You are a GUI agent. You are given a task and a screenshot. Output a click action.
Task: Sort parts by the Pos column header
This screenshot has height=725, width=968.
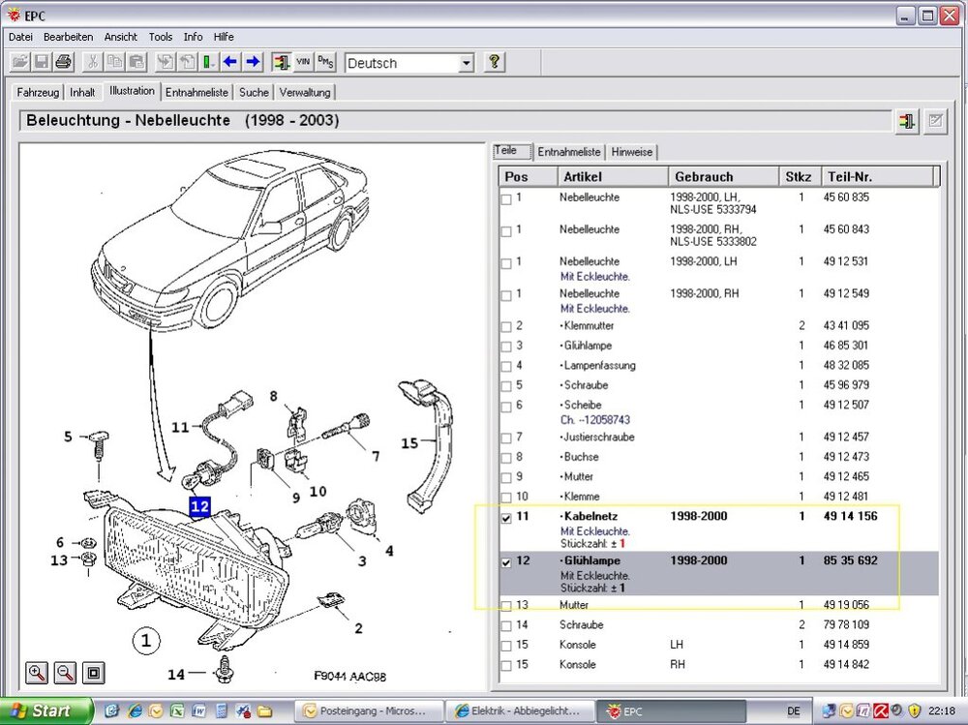click(x=528, y=176)
